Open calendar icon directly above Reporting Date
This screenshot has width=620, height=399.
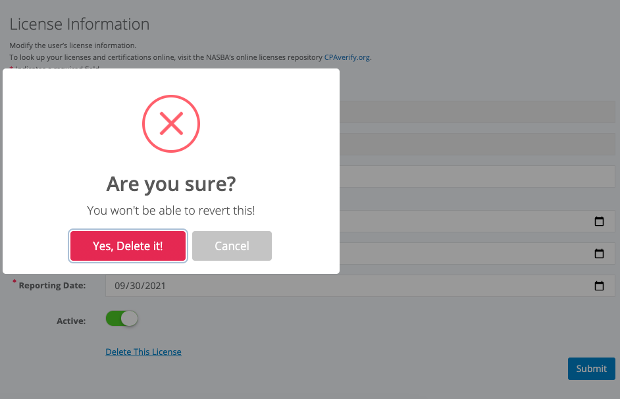tap(599, 253)
